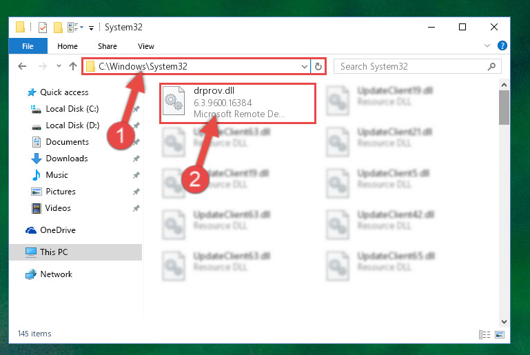Image resolution: width=530 pixels, height=355 pixels.
Task: Select the UpdateClient42.dll file
Action: 395,214
